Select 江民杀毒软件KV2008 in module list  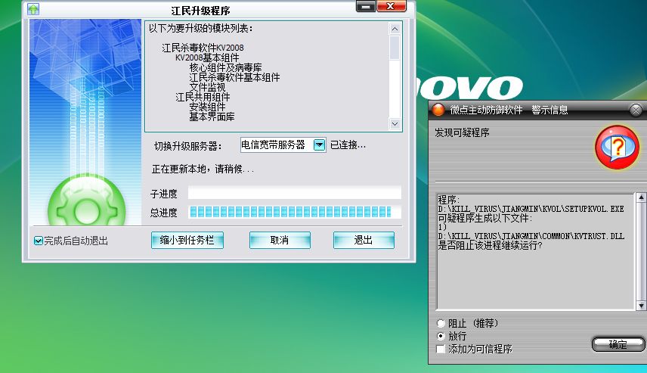pos(203,48)
